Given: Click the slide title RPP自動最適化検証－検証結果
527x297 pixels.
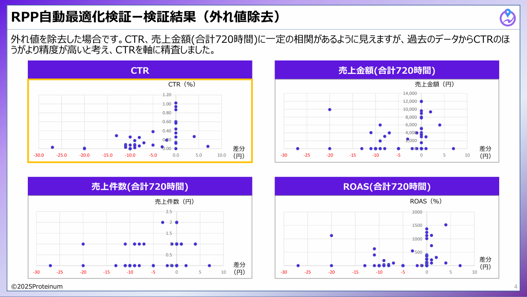Looking at the screenshot, I should click(x=132, y=16).
